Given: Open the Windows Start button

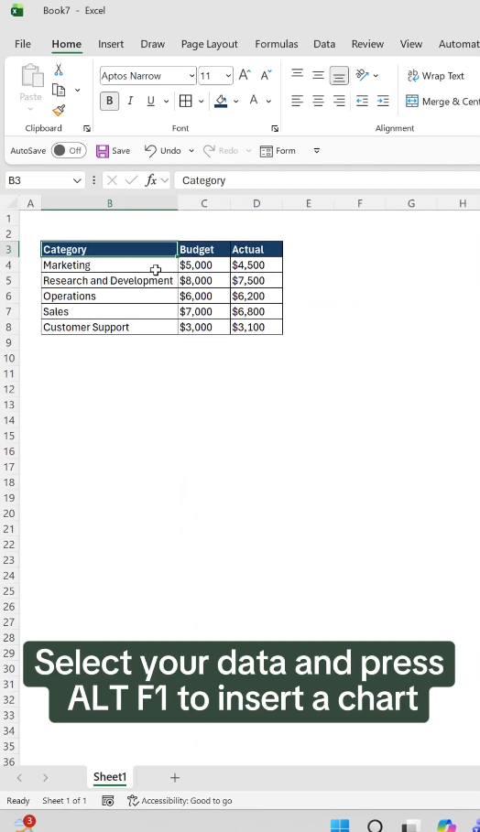Looking at the screenshot, I should pyautogui.click(x=340, y=826).
